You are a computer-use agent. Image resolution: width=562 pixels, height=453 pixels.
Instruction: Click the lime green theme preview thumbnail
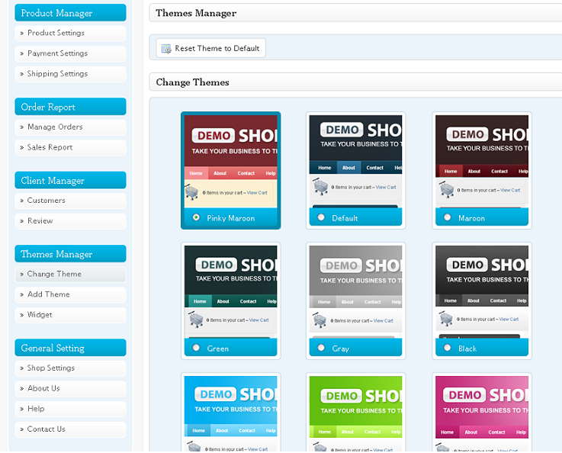tap(355, 412)
